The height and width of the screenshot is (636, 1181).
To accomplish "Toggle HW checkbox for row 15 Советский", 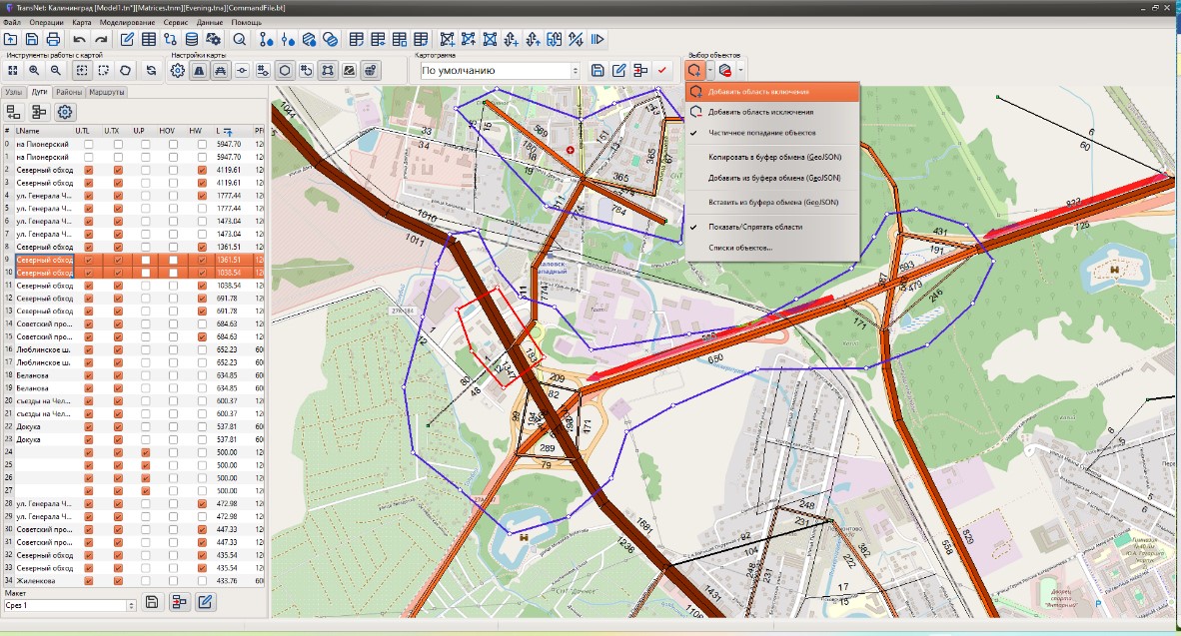I will point(202,336).
